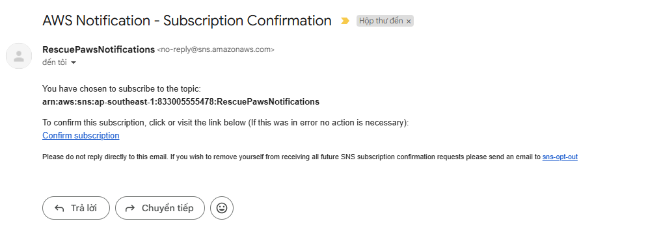Select the RescuePawsNotifications sender name
The width and height of the screenshot is (648, 245).
tap(98, 49)
